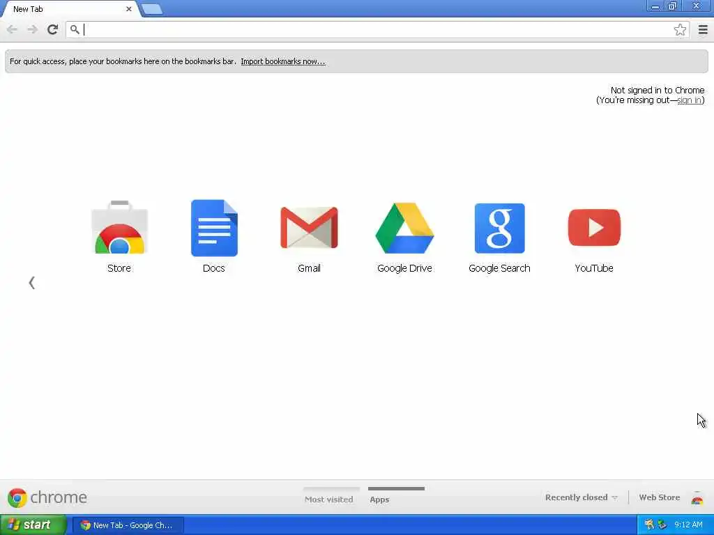Click 'Not signed in to Chrome' text
Image resolution: width=714 pixels, height=535 pixels.
(657, 90)
